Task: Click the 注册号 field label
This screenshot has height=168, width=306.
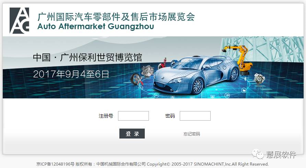Action: 106,116
